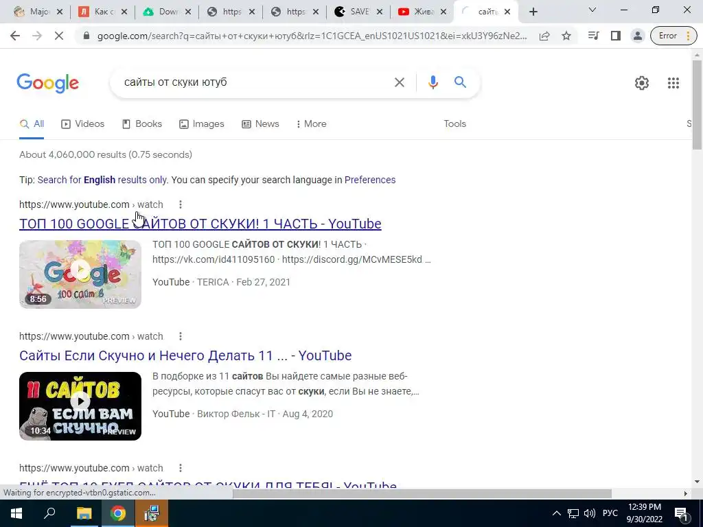This screenshot has width=703, height=527.
Task: Click the Chrome taskbar icon
Action: 118,513
